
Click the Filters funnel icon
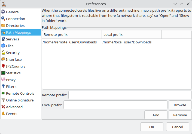tap(3, 87)
